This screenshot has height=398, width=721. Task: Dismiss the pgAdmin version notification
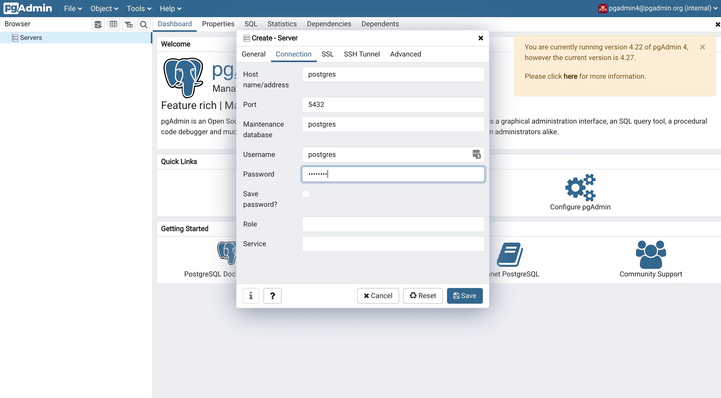tap(702, 47)
